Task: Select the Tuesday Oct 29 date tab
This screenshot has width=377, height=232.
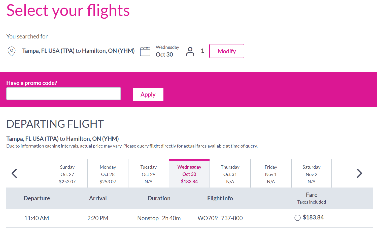Action: pyautogui.click(x=148, y=174)
